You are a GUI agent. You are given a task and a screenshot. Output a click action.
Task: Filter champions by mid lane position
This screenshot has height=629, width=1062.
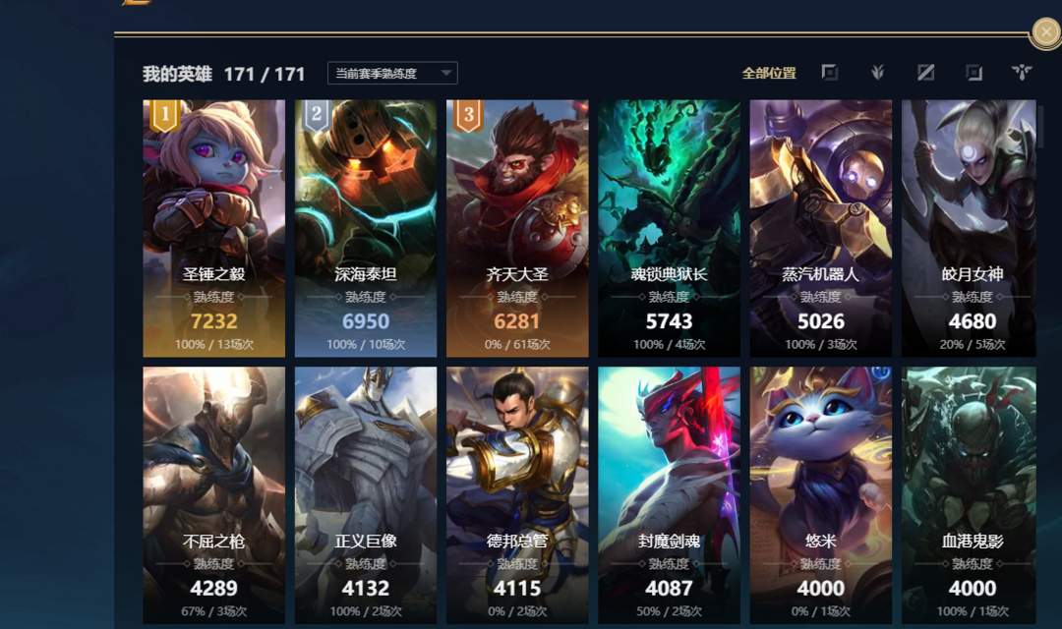pyautogui.click(x=926, y=72)
